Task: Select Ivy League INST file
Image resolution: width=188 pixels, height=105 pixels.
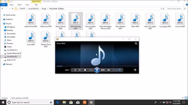Action: pos(165,20)
